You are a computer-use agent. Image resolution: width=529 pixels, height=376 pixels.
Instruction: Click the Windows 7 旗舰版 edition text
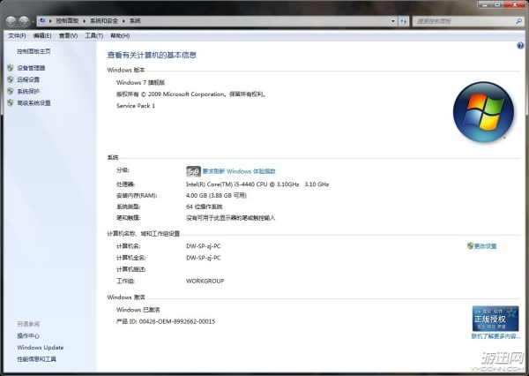[x=140, y=82]
